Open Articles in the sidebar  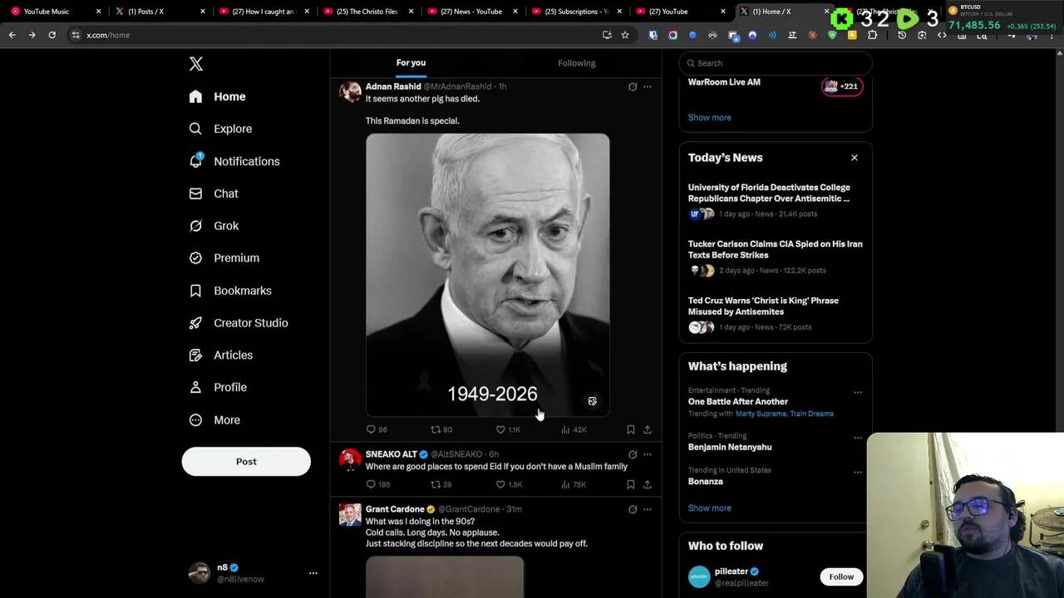pos(221,355)
